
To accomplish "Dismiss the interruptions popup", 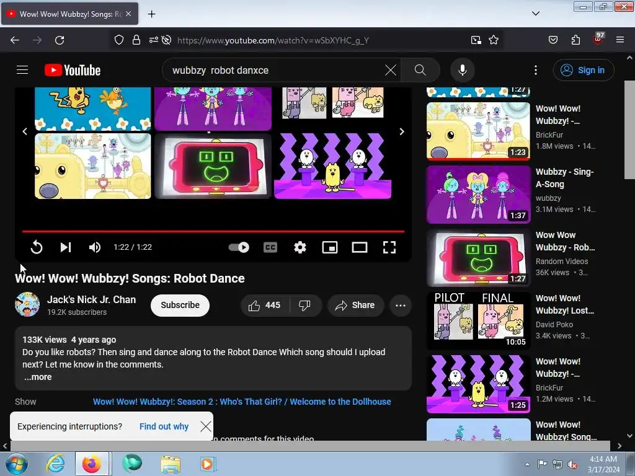I will point(206,426).
